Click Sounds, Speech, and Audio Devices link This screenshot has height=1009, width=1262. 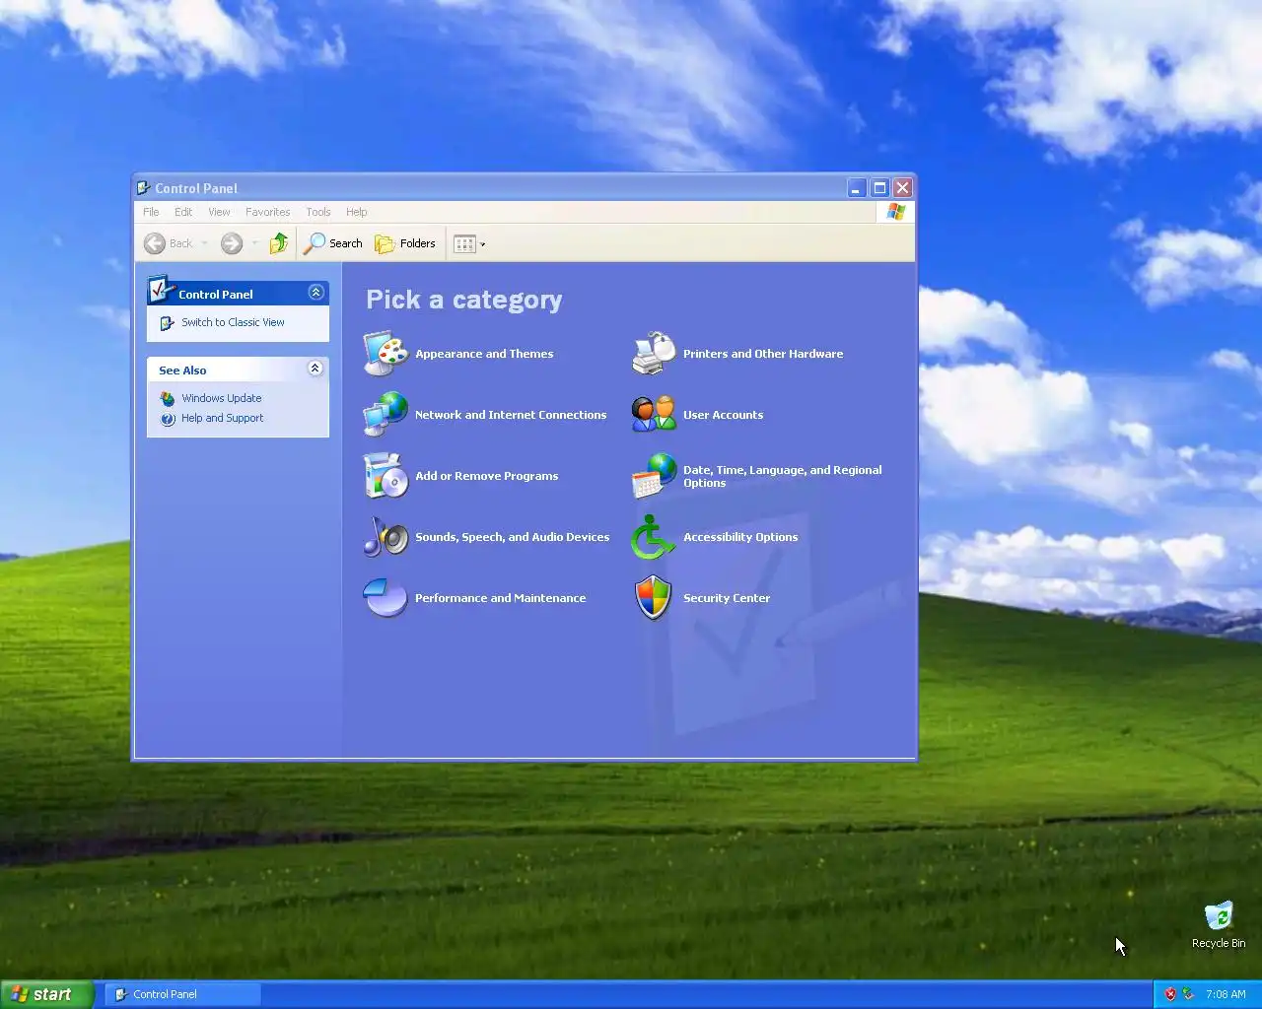pos(513,537)
